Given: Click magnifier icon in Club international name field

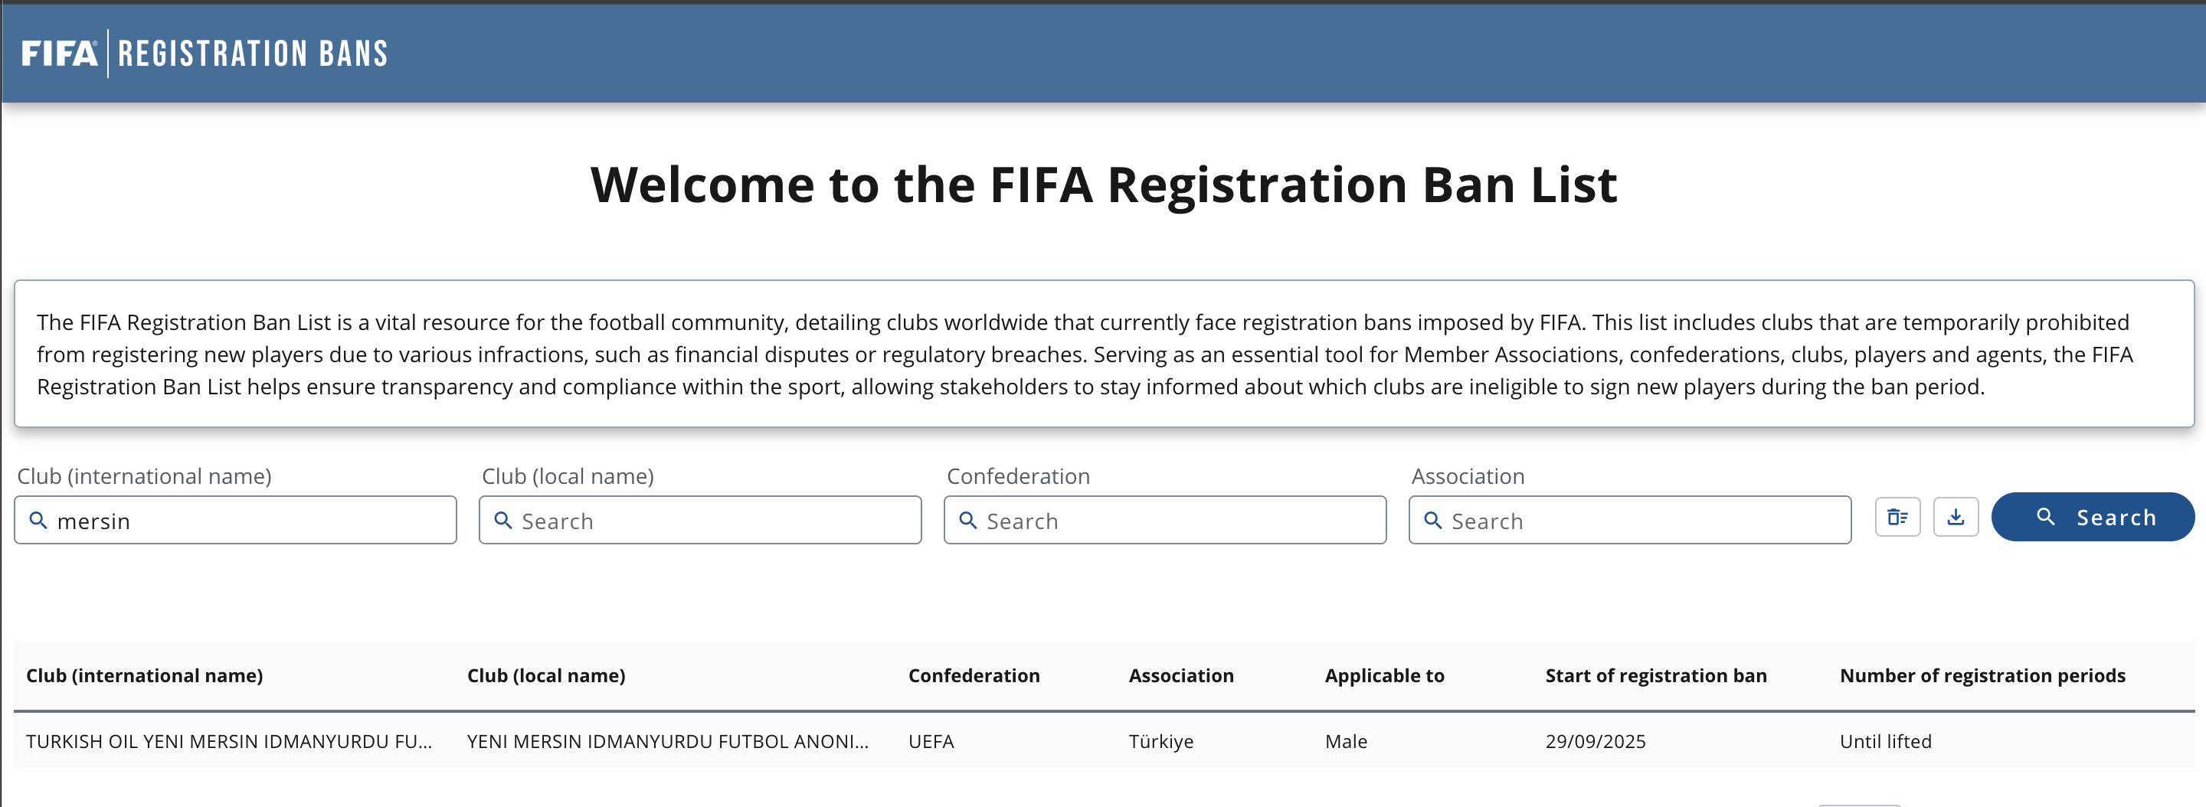Looking at the screenshot, I should [38, 521].
